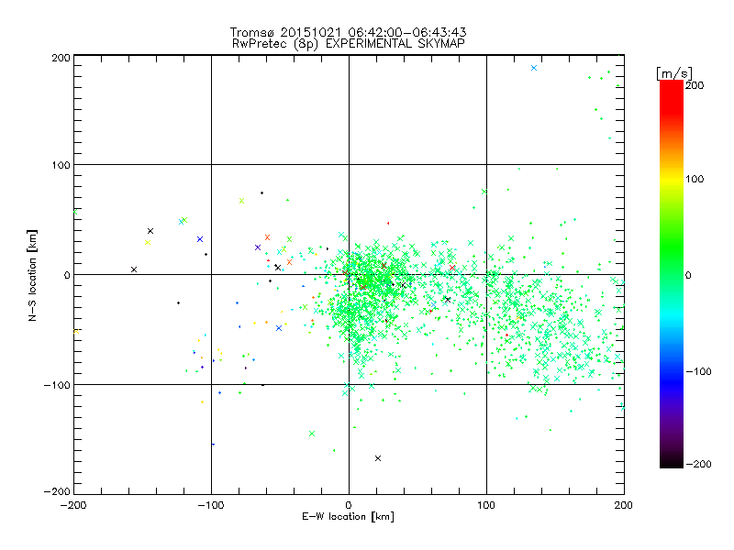Click the colorbar '200' top label
The height and width of the screenshot is (550, 734).
pyautogui.click(x=695, y=85)
